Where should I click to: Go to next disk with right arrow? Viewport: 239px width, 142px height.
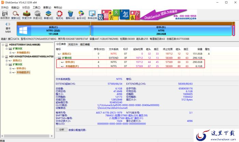coord(10,24)
